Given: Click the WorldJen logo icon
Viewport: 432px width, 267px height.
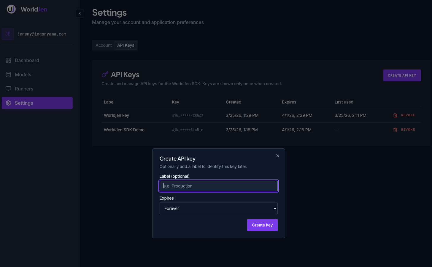Looking at the screenshot, I should pyautogui.click(x=11, y=9).
